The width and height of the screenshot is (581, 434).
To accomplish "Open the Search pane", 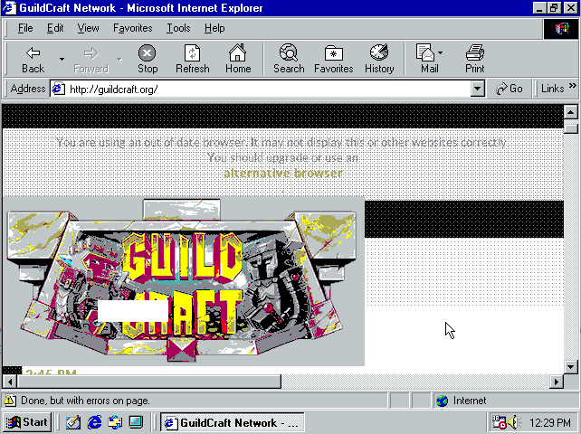I will click(x=289, y=60).
